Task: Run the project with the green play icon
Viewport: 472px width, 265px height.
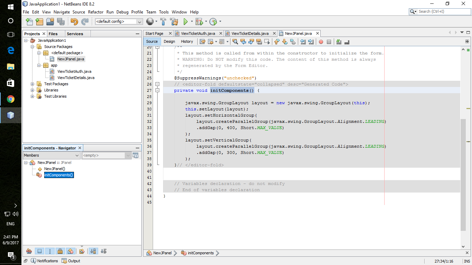Action: point(186,22)
